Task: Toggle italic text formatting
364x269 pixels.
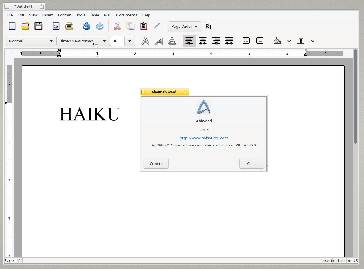Action: click(159, 41)
